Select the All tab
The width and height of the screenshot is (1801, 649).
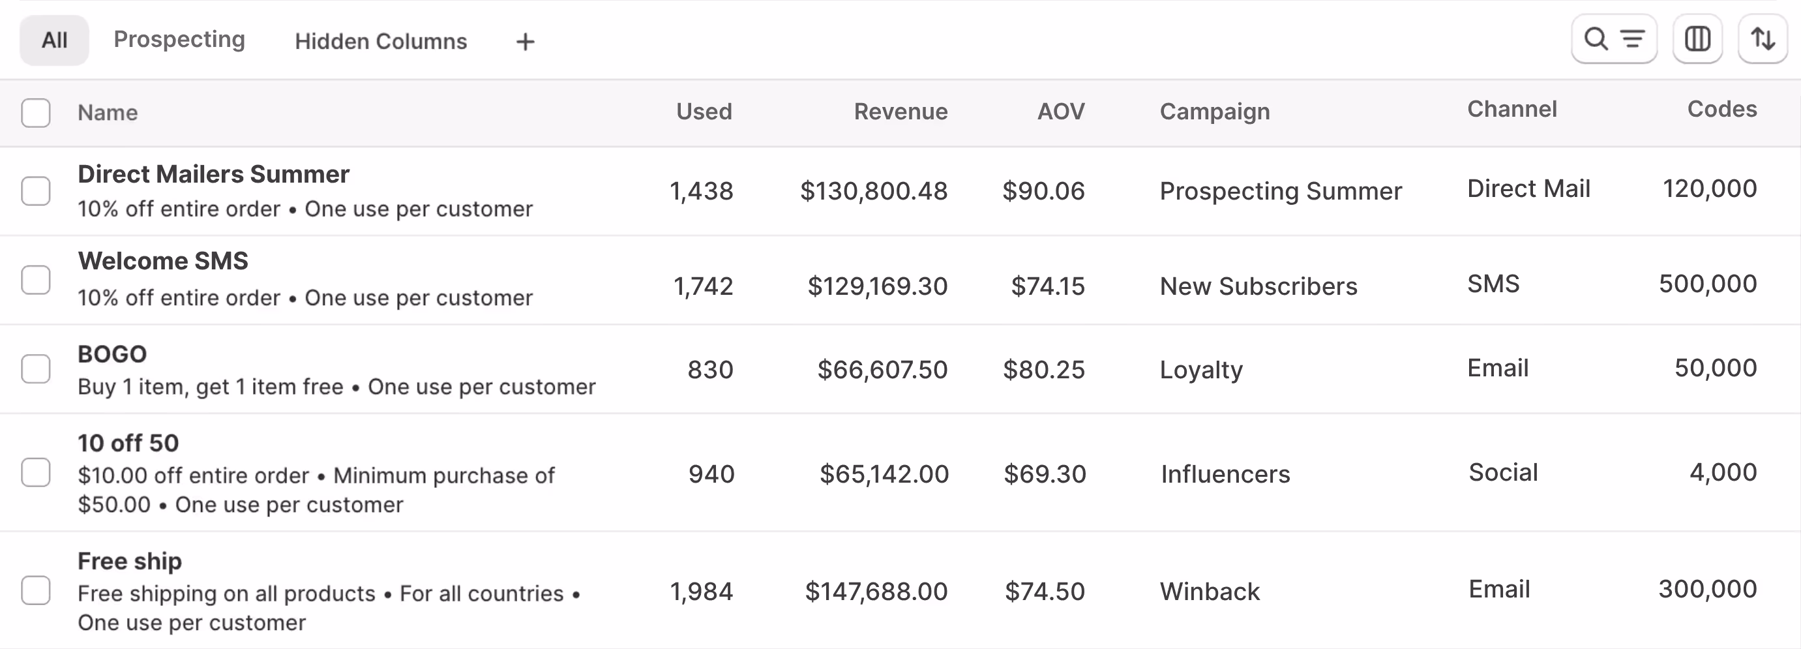[54, 39]
